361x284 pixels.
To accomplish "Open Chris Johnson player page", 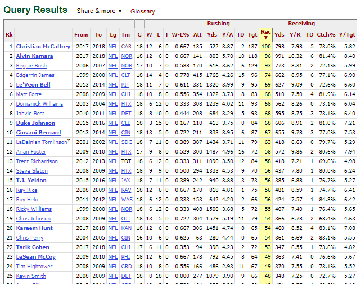I will coord(33,219).
